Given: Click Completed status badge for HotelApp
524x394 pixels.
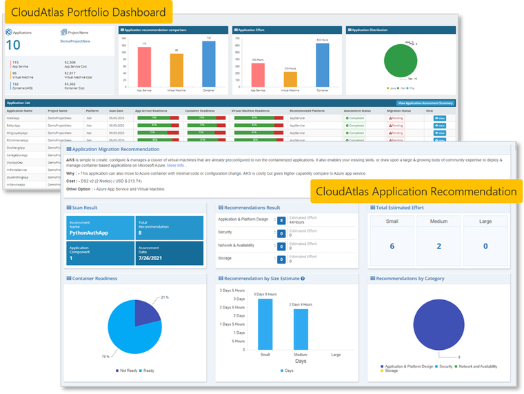Looking at the screenshot, I should coord(354,118).
